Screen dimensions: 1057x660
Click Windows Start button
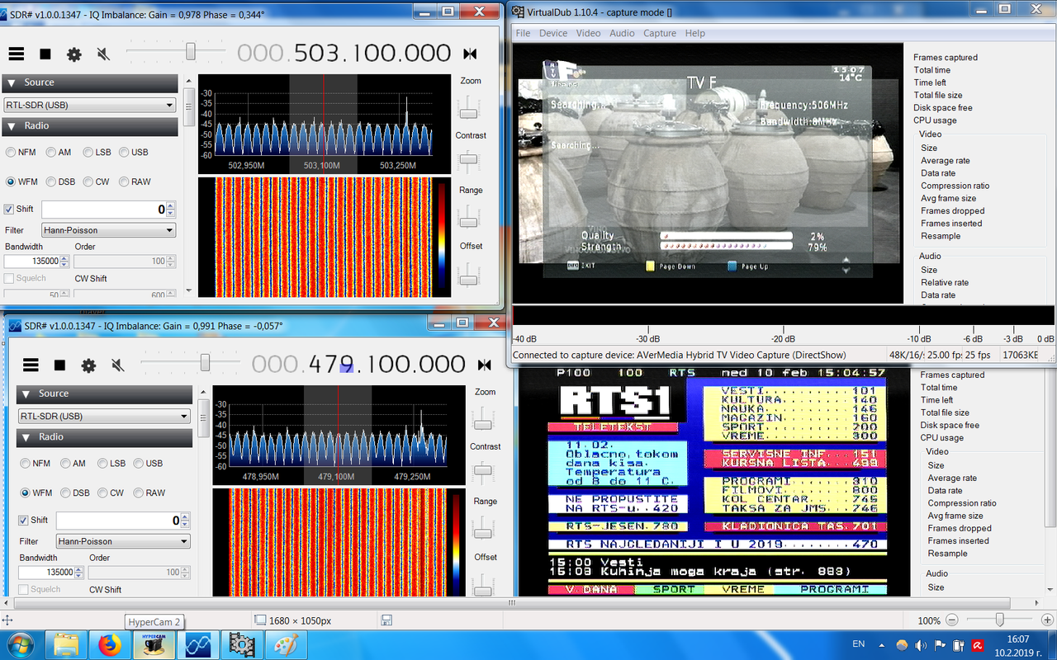tap(20, 643)
